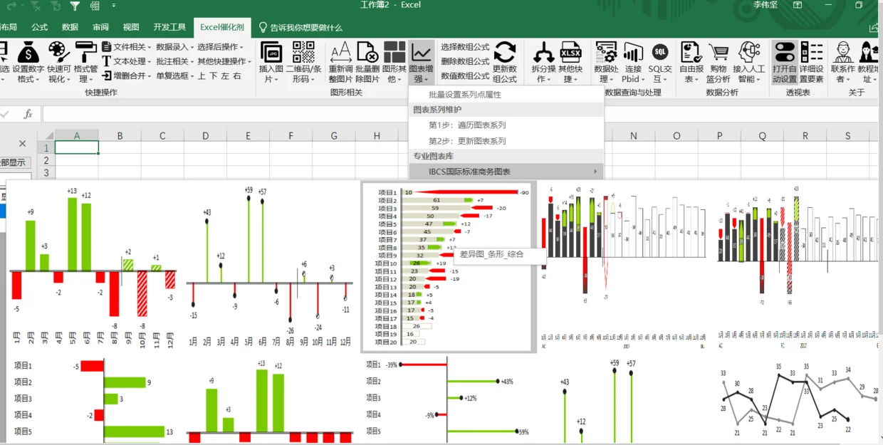Choose 批量设置系列点属性 in the menu

465,94
